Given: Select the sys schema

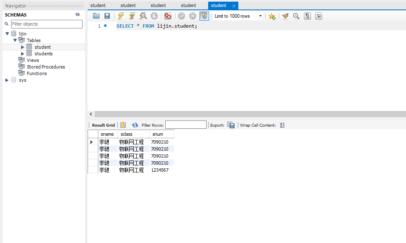Looking at the screenshot, I should click(x=23, y=80).
